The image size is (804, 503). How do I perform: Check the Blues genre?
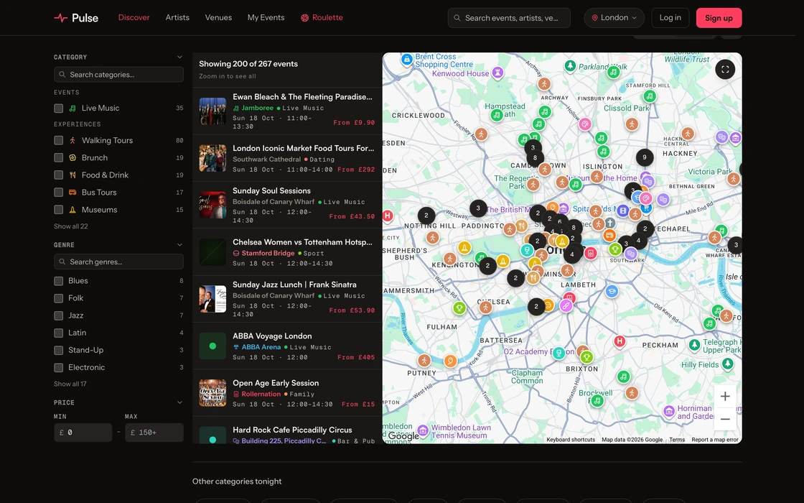tap(58, 281)
